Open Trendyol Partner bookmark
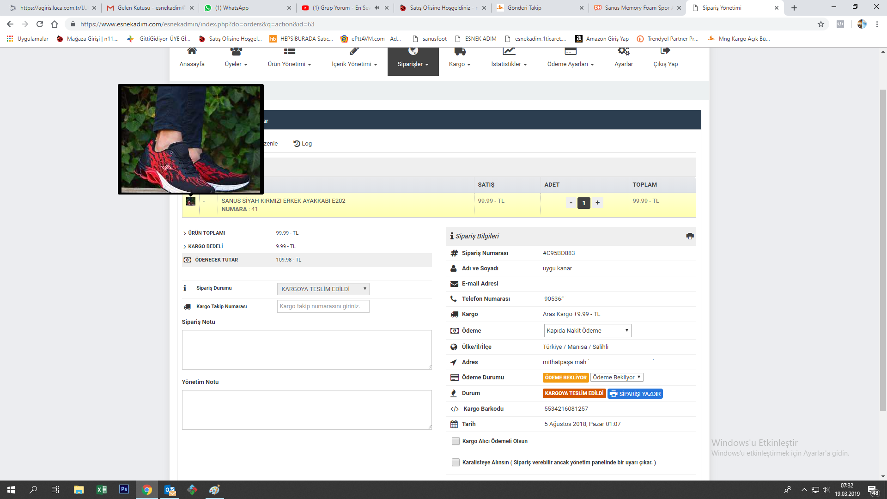 [668, 39]
